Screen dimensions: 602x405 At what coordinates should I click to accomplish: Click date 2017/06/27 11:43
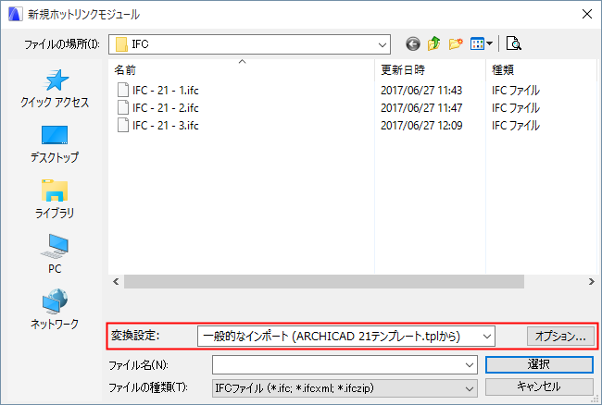(x=421, y=91)
